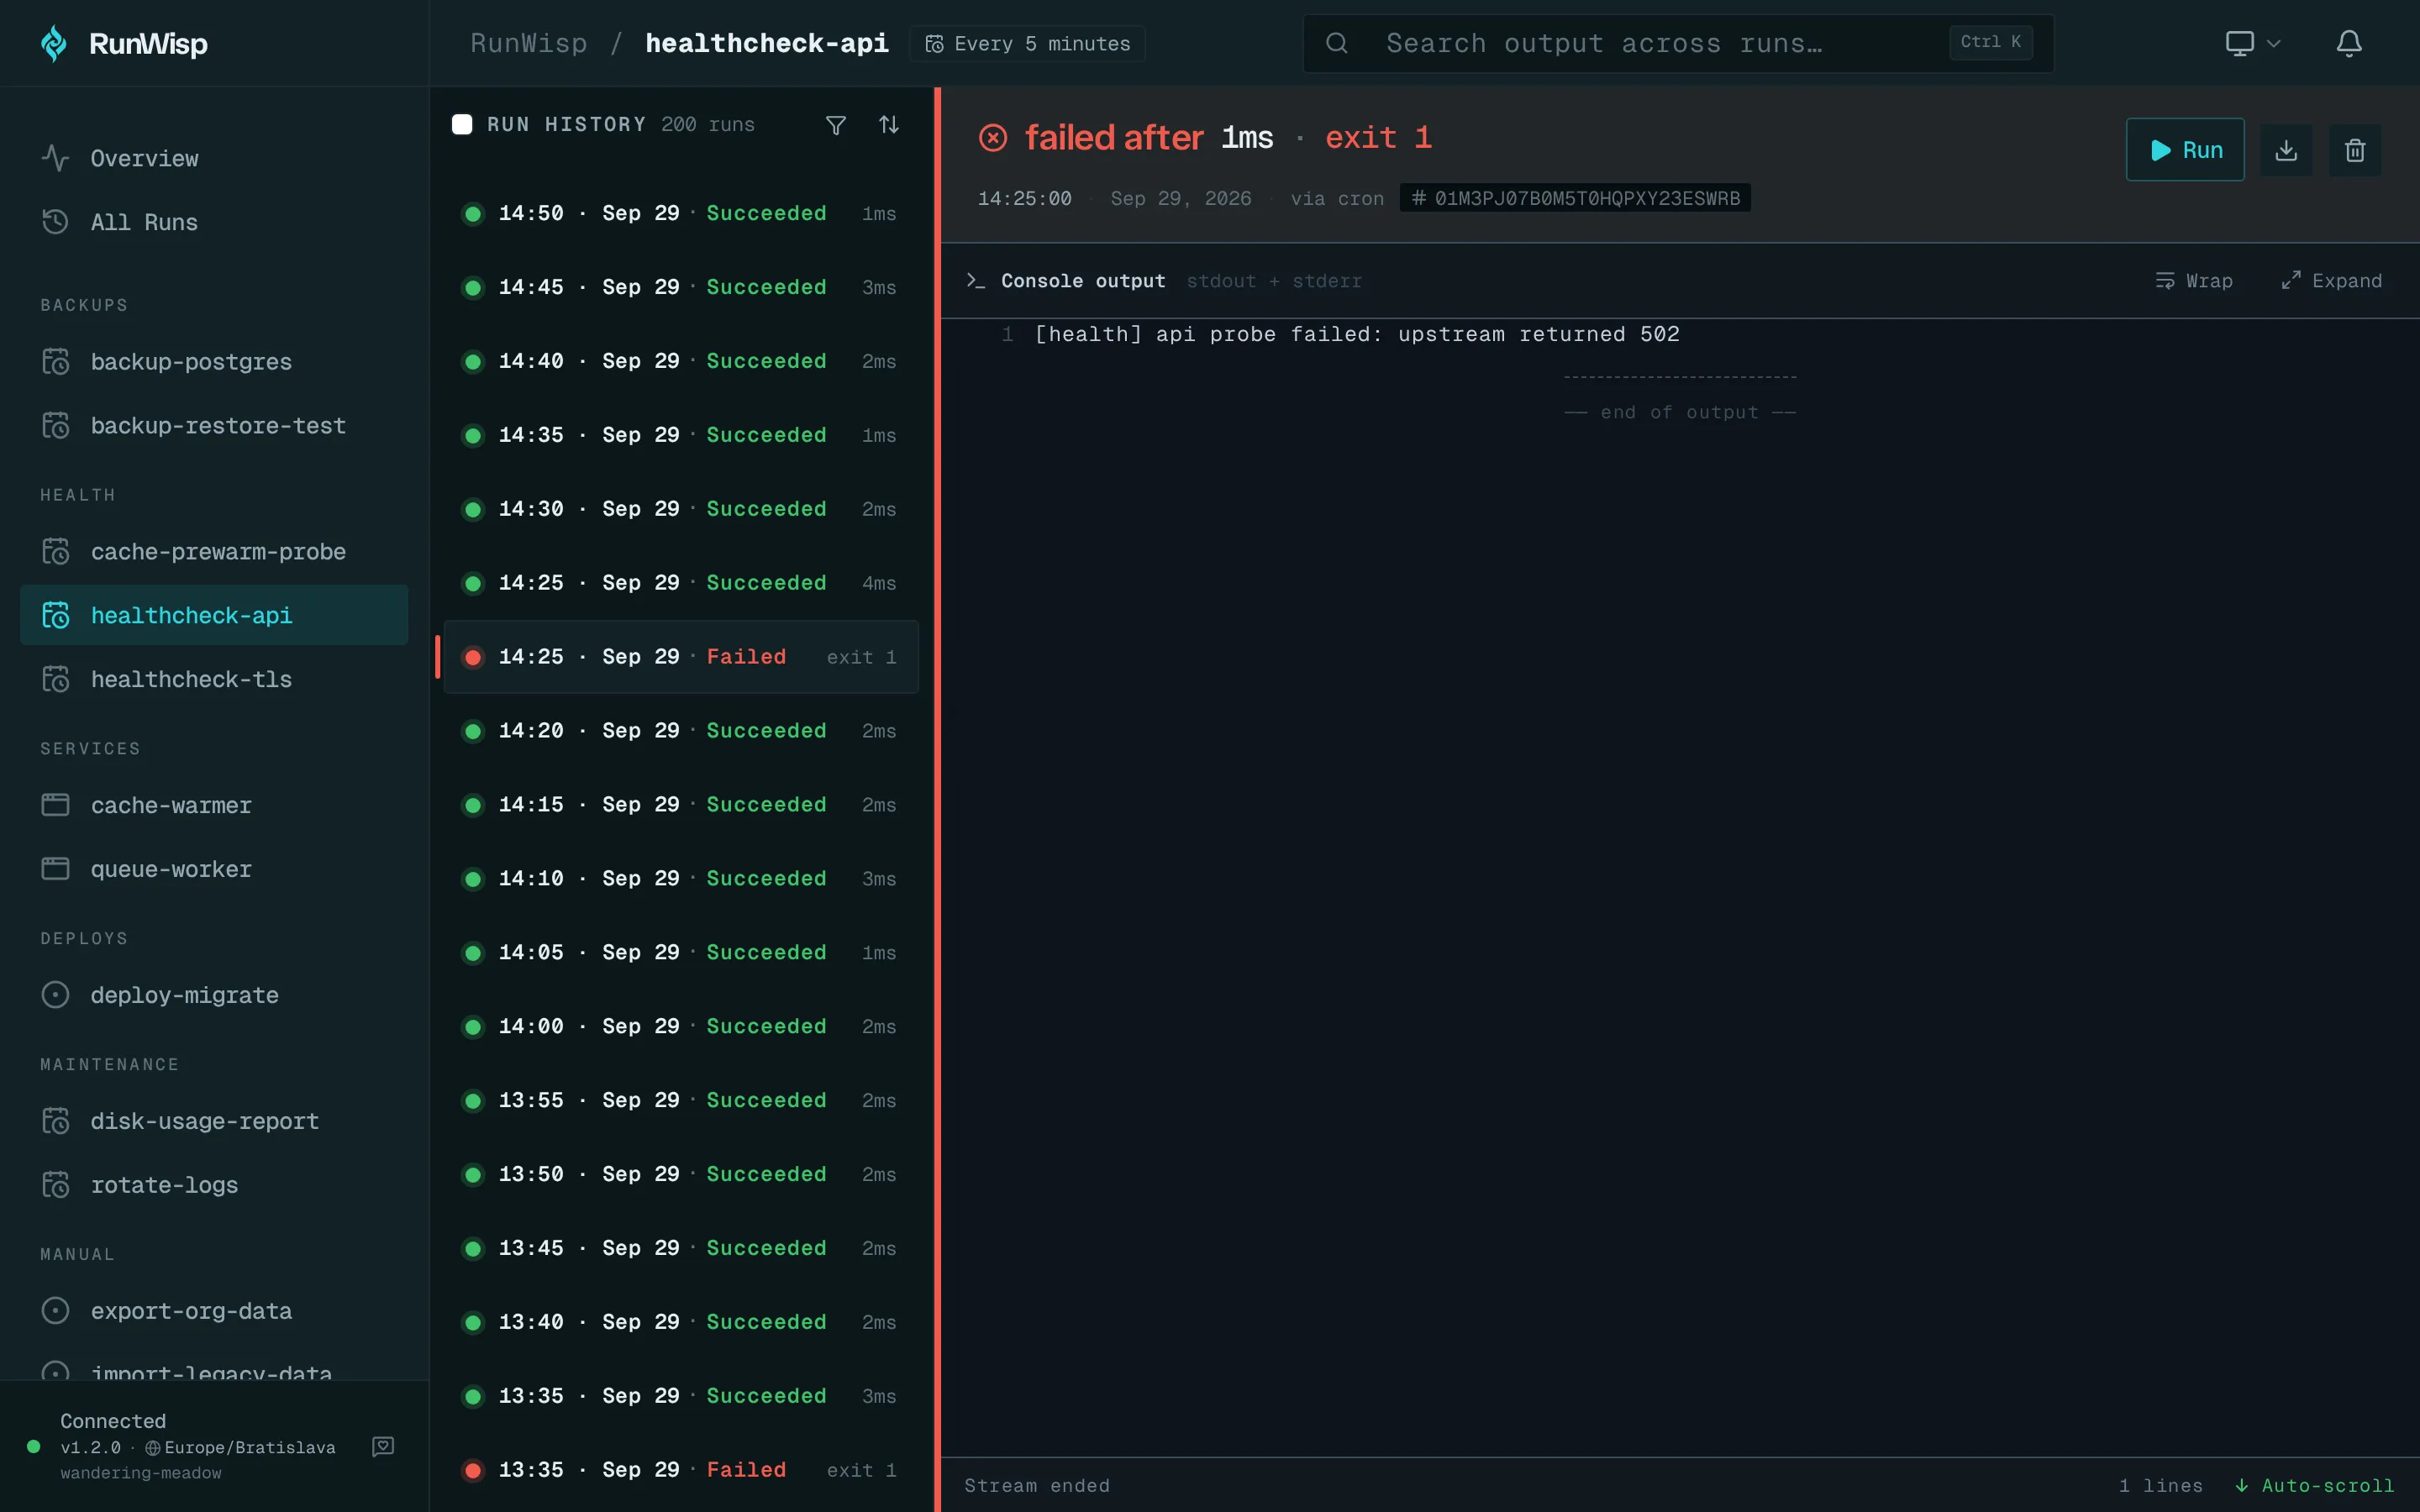The width and height of the screenshot is (2420, 1512).
Task: Click the healthcheck-api calendar icon in sidebar
Action: click(x=56, y=615)
